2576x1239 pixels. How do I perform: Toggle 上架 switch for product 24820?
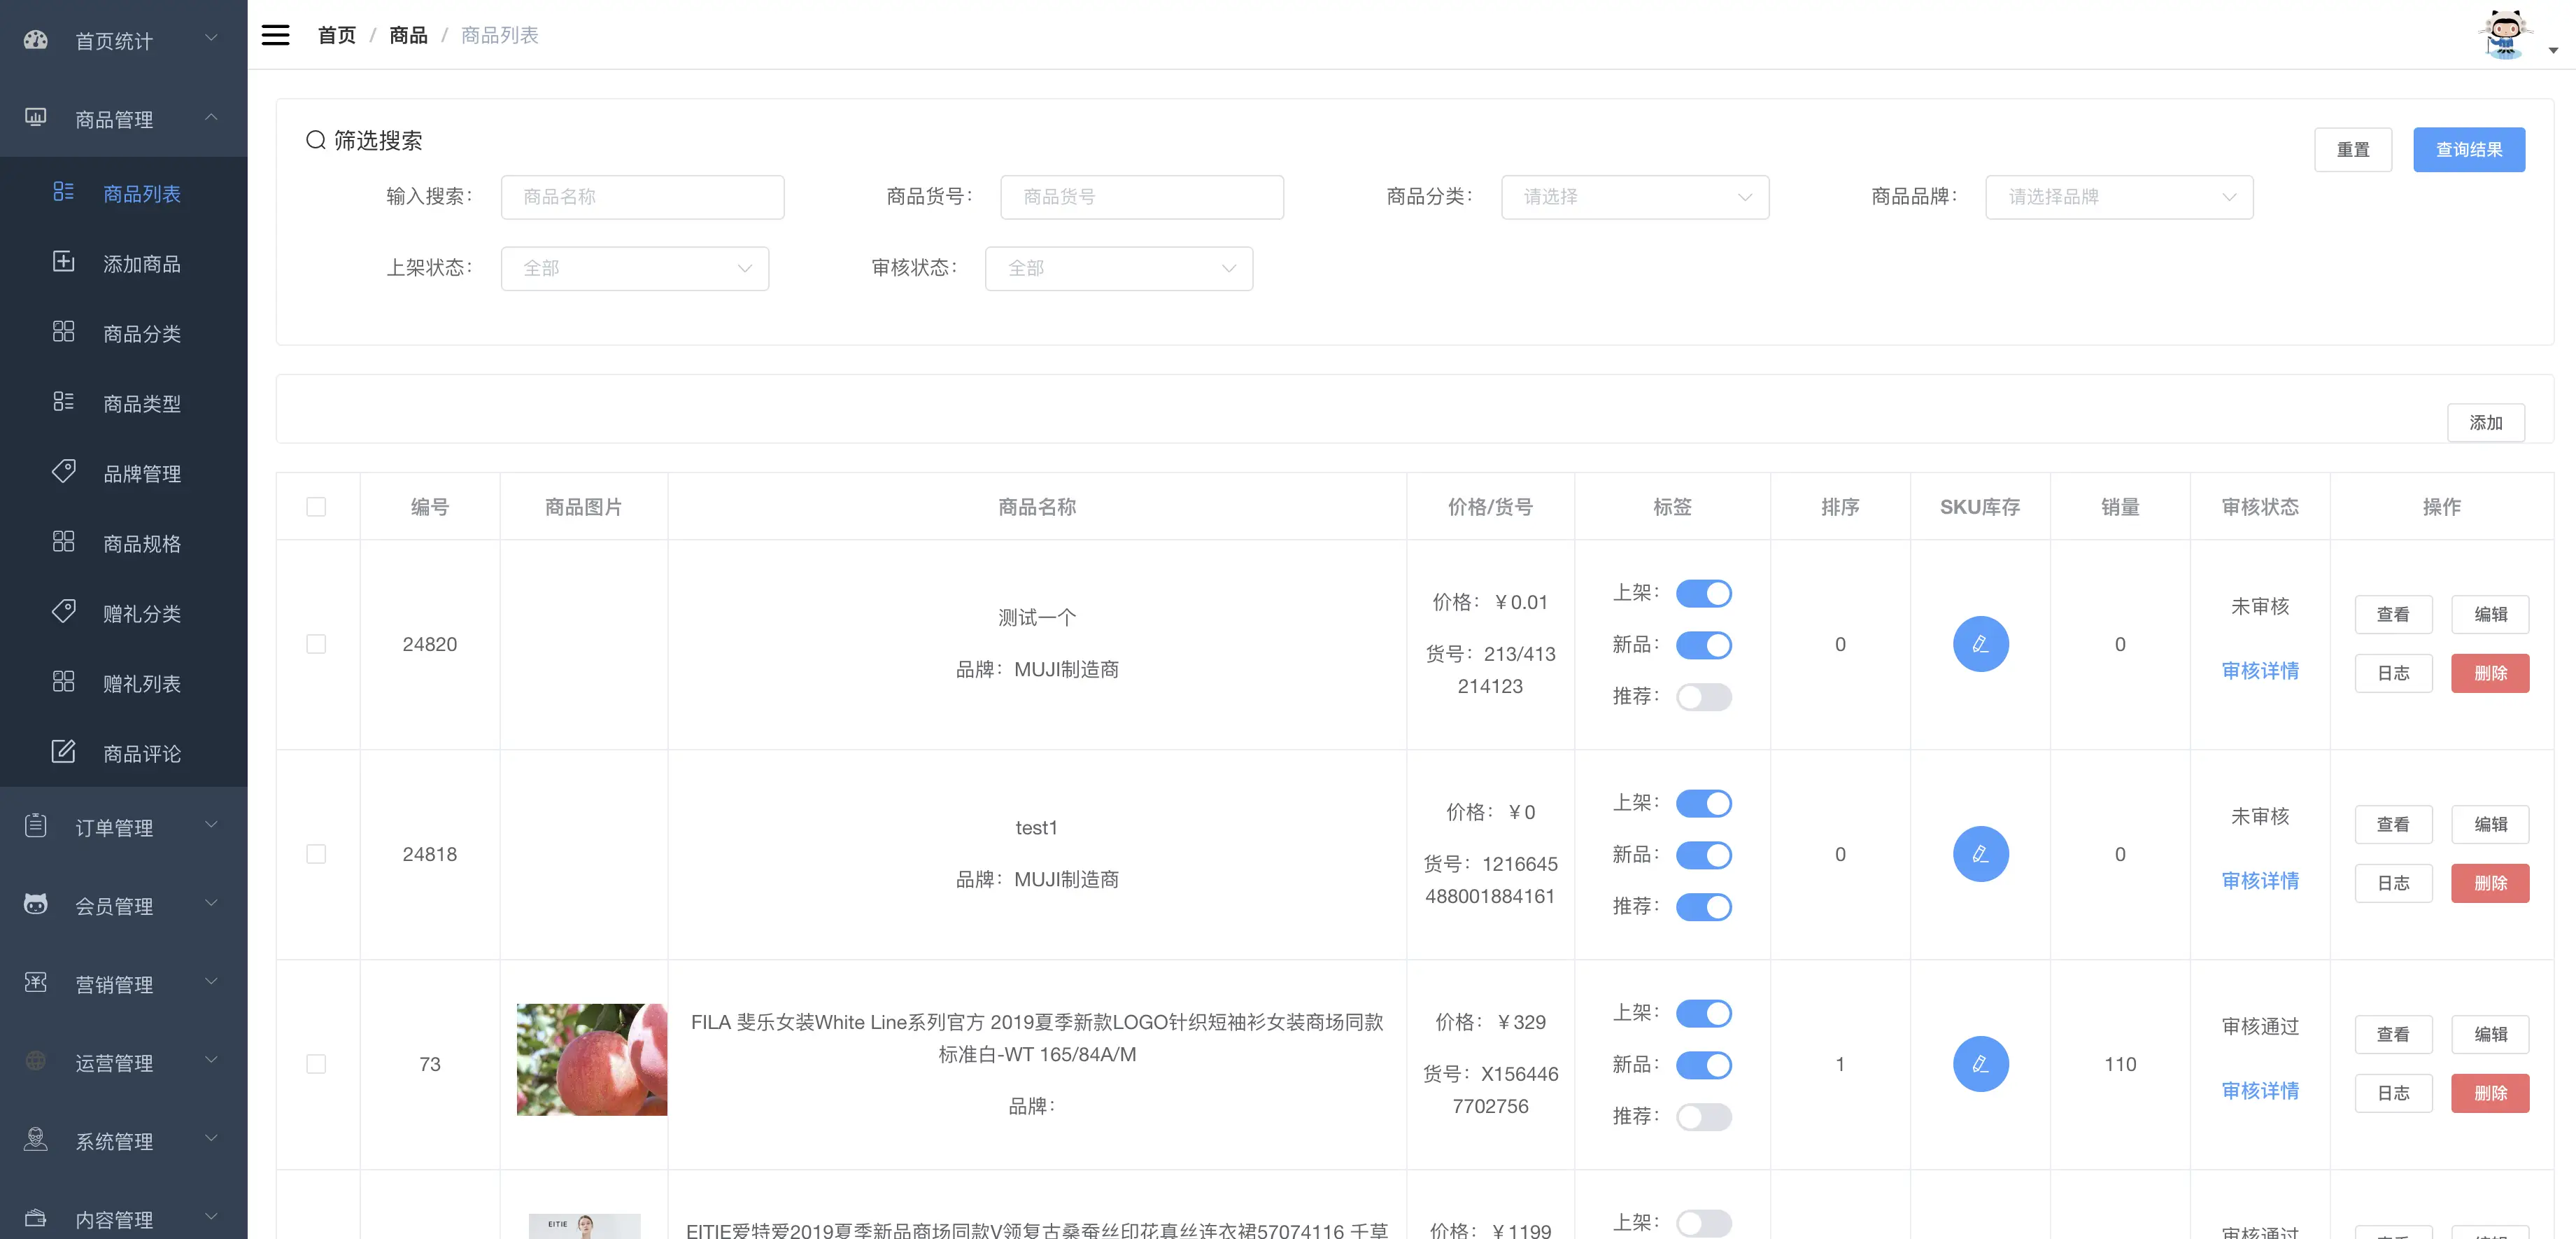pos(1704,594)
